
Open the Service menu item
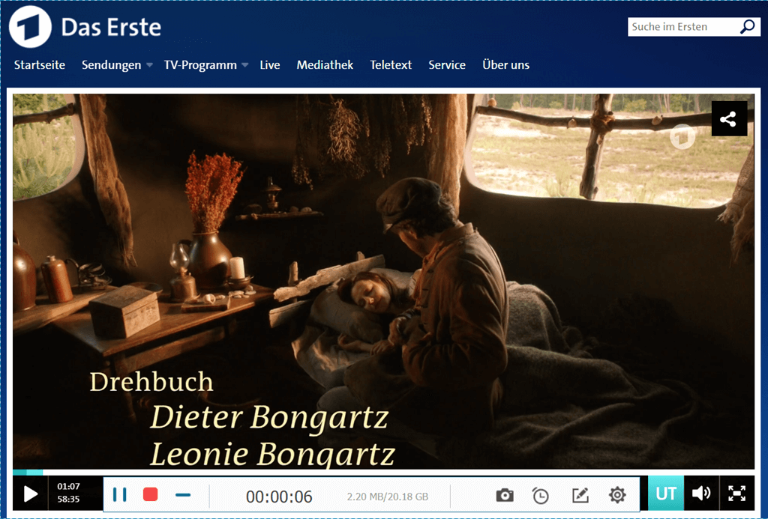click(447, 65)
